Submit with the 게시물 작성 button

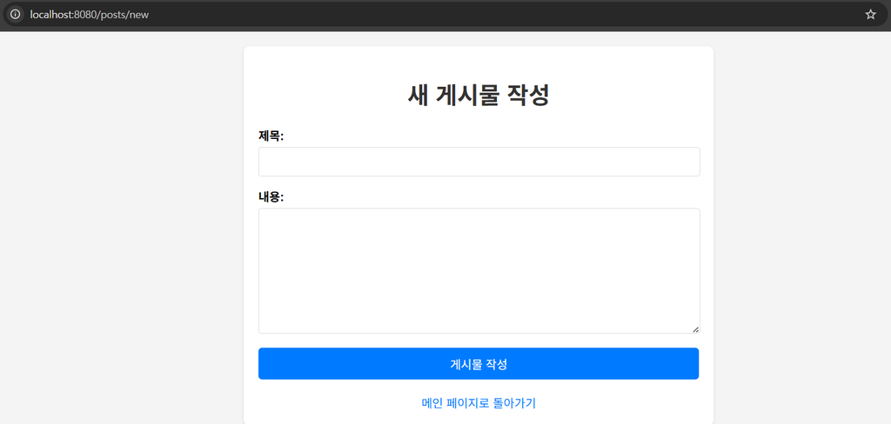[479, 364]
